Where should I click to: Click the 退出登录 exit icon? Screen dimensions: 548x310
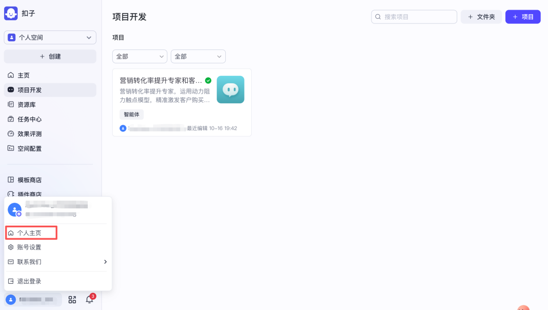(x=11, y=282)
